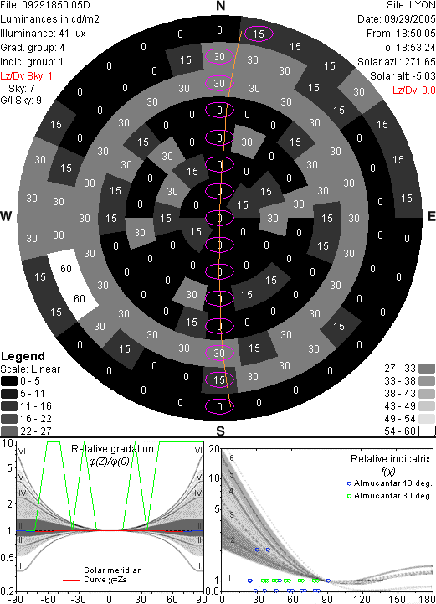Click the green Almucantar 30 deg. marker
This screenshot has height=604, width=436.
[349, 496]
